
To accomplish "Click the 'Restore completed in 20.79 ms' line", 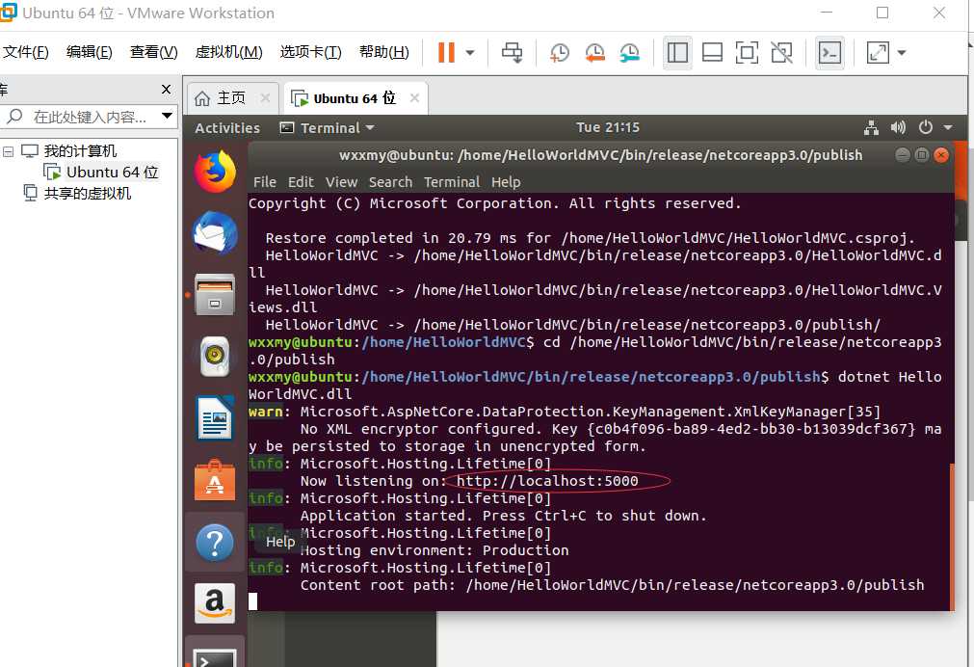I will 591,238.
